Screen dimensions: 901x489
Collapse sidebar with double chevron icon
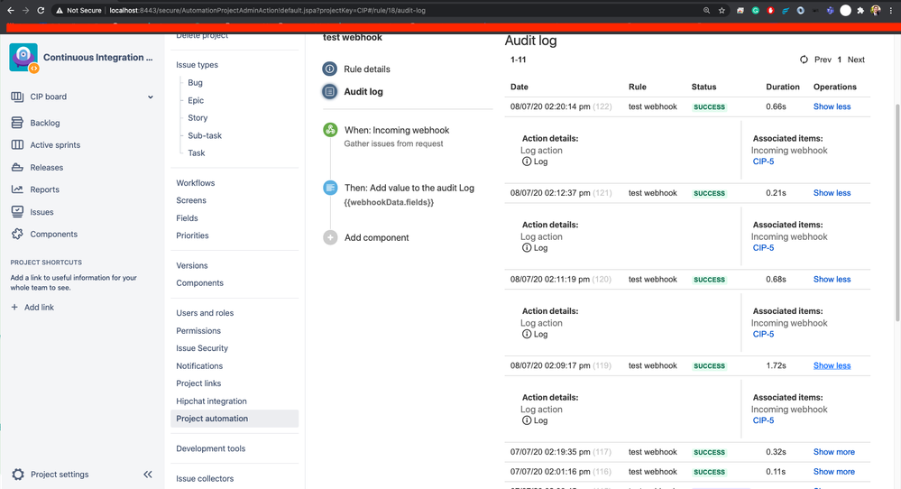[x=148, y=475]
